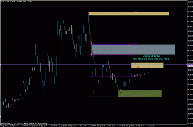Click the 11 Apr 14:10 time label
The height and width of the screenshot is (127, 193).
92,126
